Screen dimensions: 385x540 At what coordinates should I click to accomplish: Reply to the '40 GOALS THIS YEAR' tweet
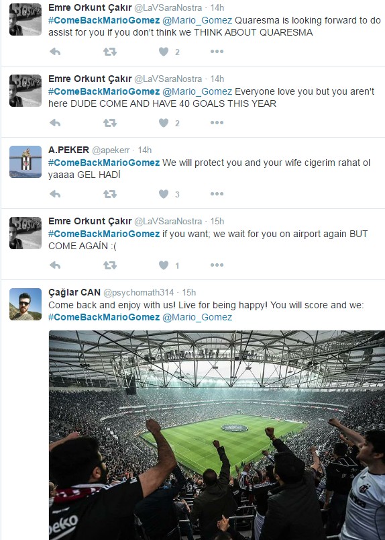point(55,123)
